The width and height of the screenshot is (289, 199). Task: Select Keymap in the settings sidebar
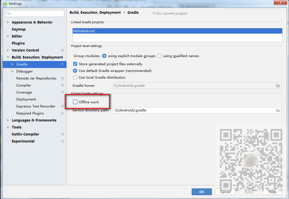19,29
